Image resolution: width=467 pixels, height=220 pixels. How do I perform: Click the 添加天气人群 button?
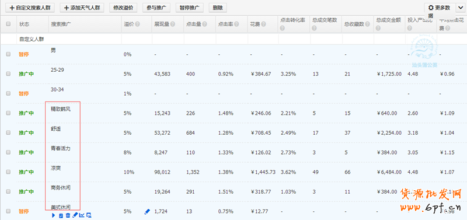click(x=82, y=8)
